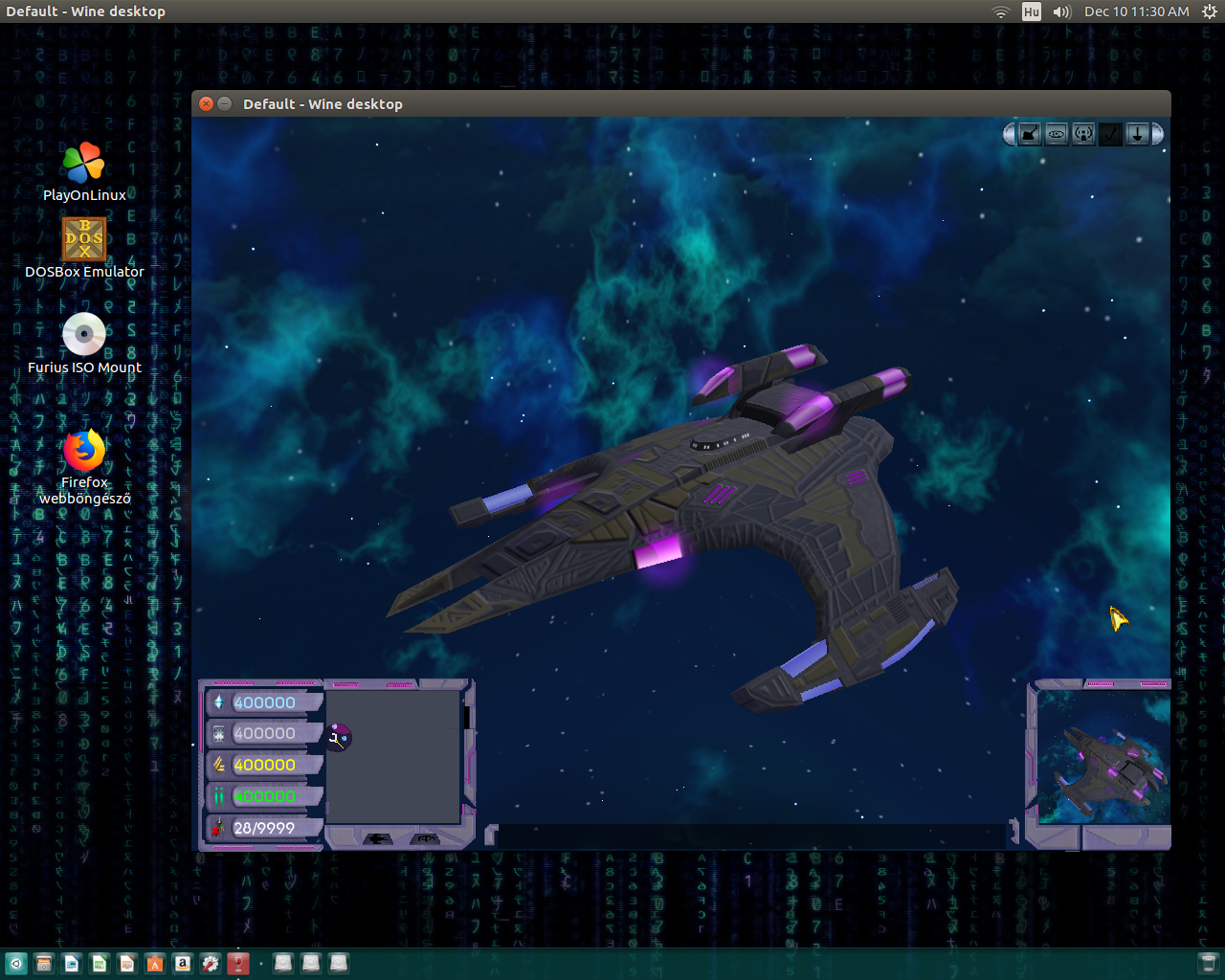1225x980 pixels.
Task: Click the tank/turret icon in game toolbar
Action: pos(1029,135)
